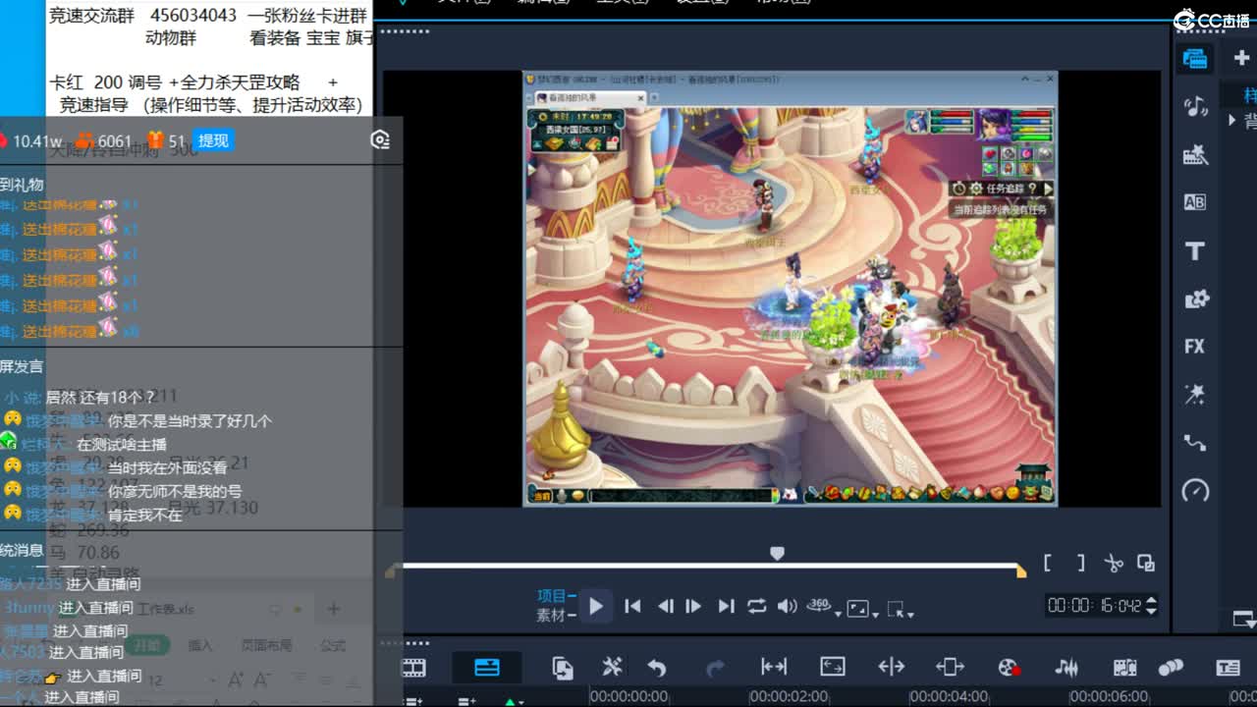The height and width of the screenshot is (707, 1257).
Task: Click the chat message 肯定我不在
Action: [x=145, y=515]
